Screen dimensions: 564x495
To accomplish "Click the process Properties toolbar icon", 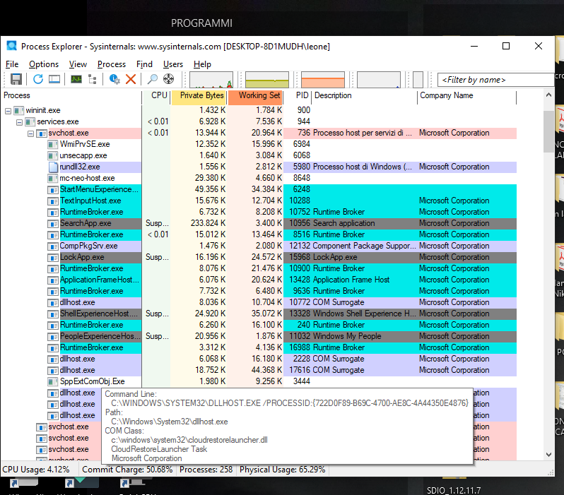I will coord(114,79).
